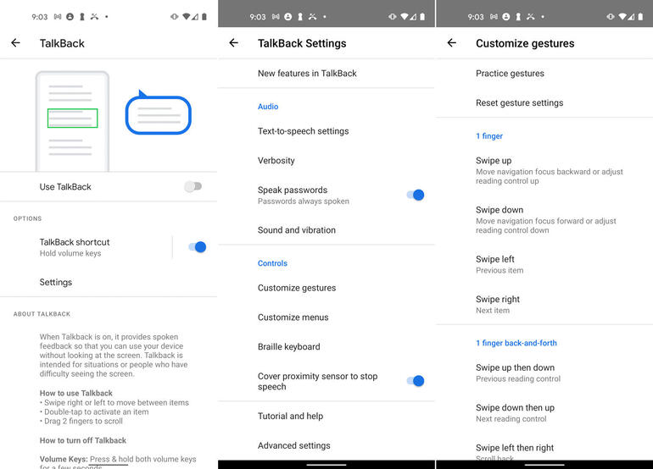653x469 pixels.
Task: Toggle the Use TalkBack switch
Action: [x=193, y=186]
